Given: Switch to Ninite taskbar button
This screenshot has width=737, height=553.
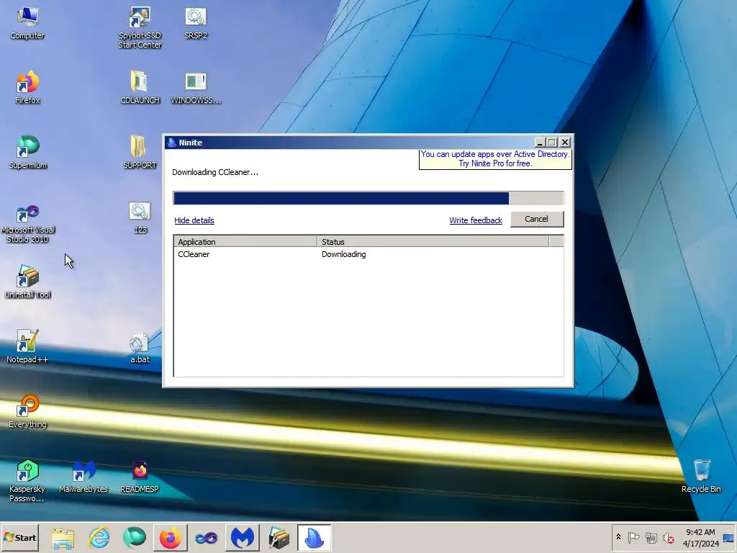Looking at the screenshot, I should [x=314, y=538].
